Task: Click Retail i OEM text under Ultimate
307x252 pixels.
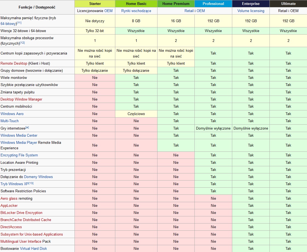Action: pos(288,11)
